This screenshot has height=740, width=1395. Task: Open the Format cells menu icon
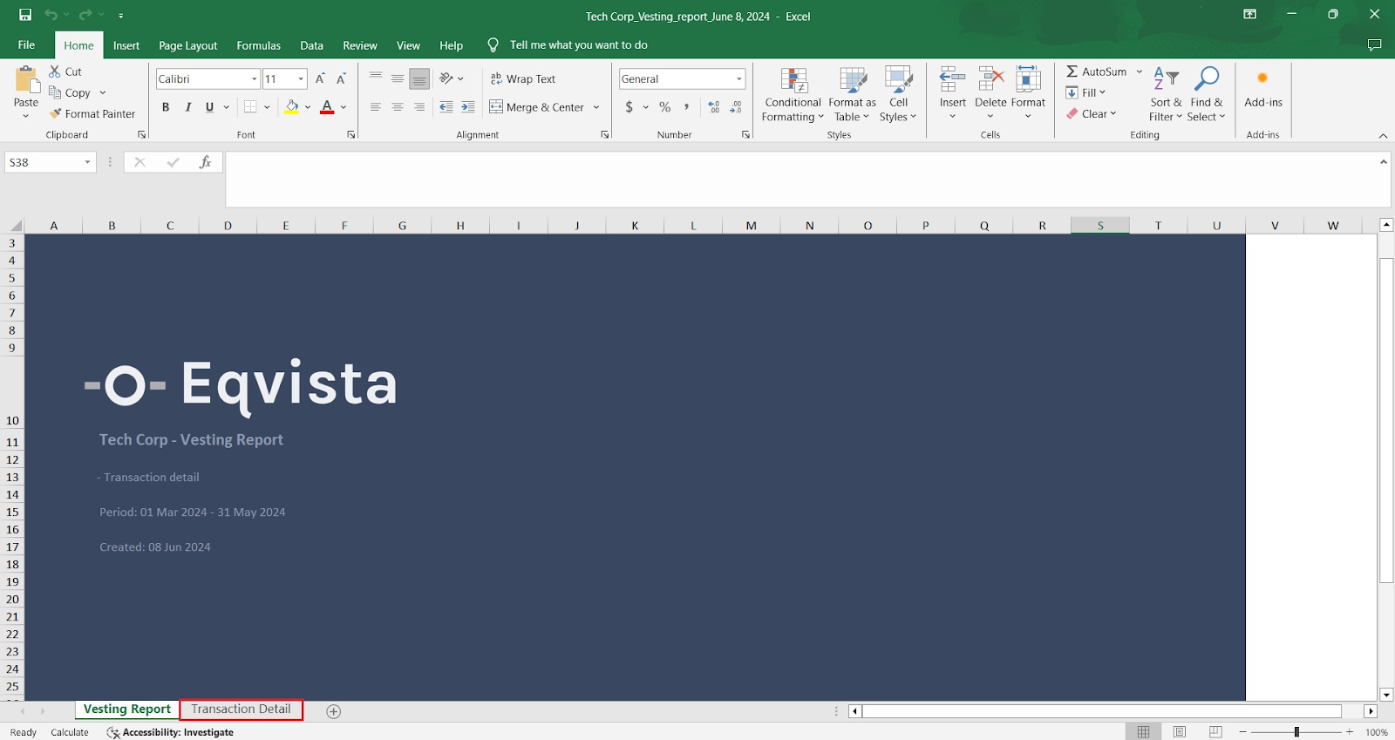(x=1028, y=79)
